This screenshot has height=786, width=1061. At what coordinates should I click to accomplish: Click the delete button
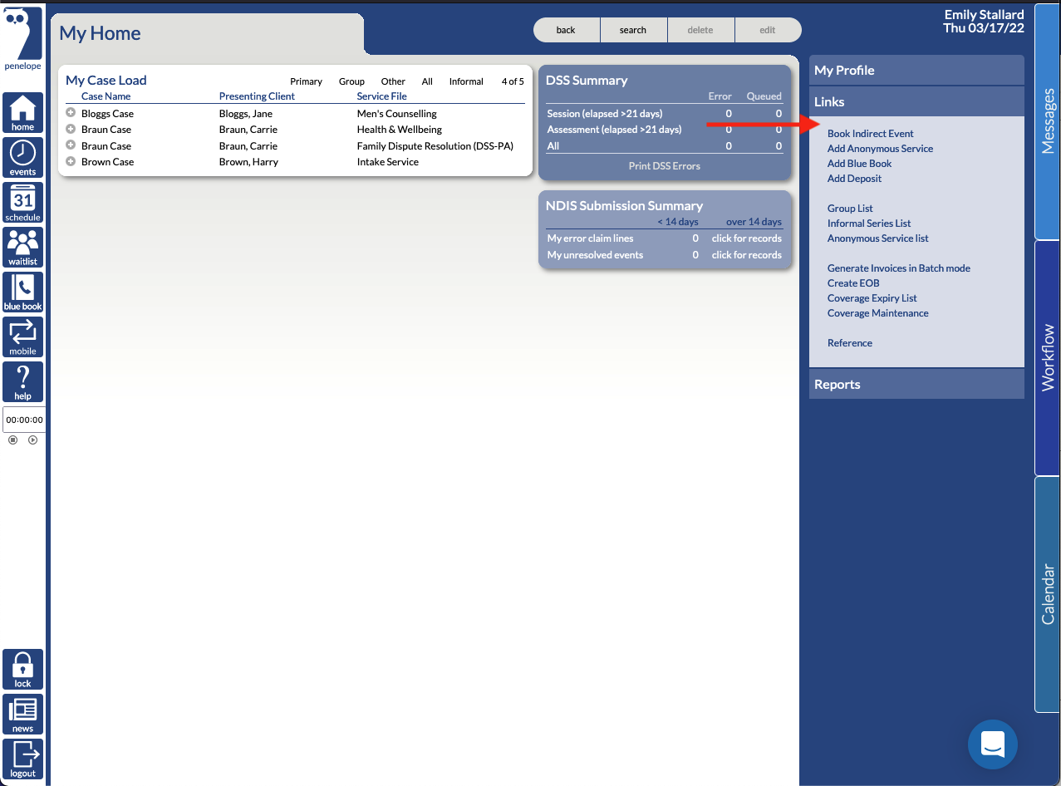[x=700, y=30]
